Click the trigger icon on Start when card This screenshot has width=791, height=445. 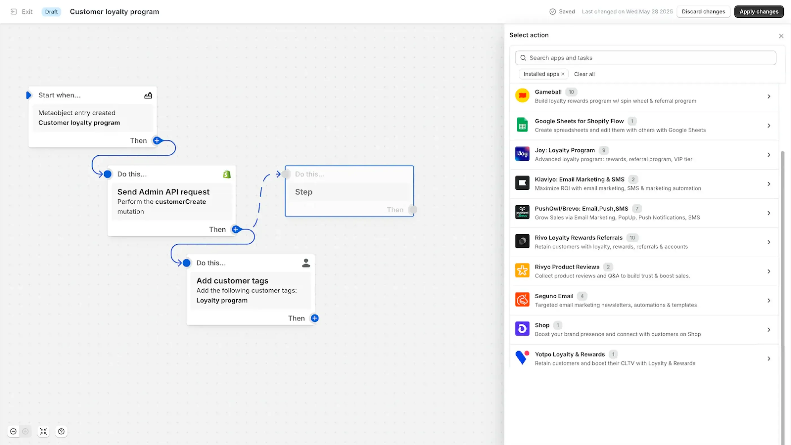point(148,95)
